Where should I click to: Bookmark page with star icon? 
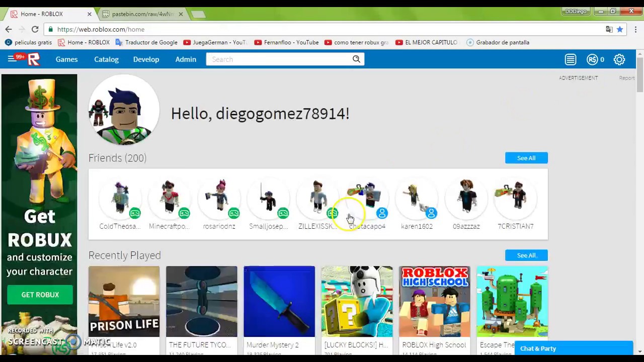point(620,29)
